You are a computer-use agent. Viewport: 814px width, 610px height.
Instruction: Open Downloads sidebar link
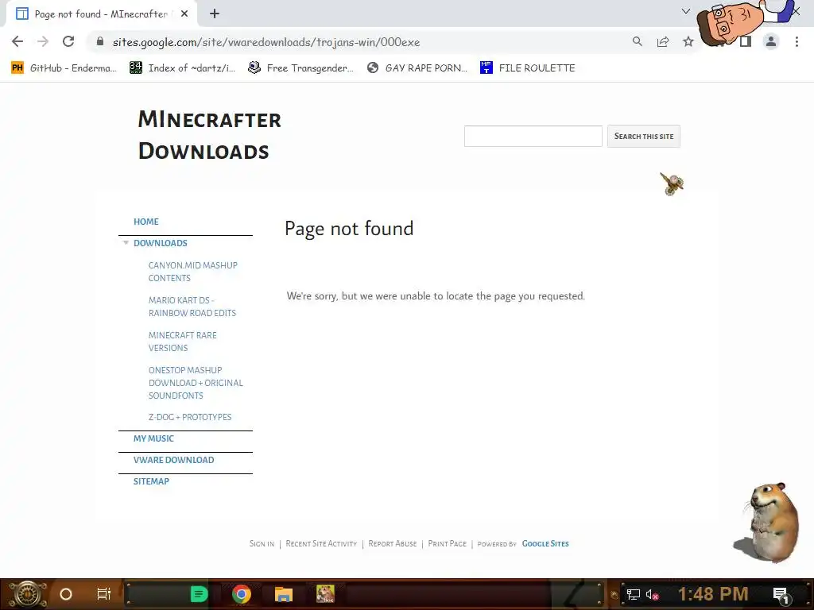161,243
